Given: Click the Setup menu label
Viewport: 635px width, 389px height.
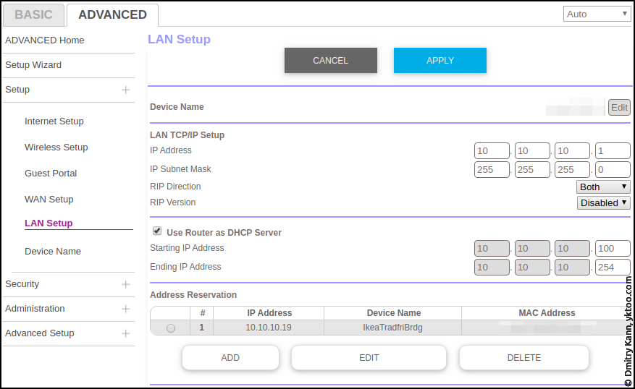Looking at the screenshot, I should click(17, 90).
